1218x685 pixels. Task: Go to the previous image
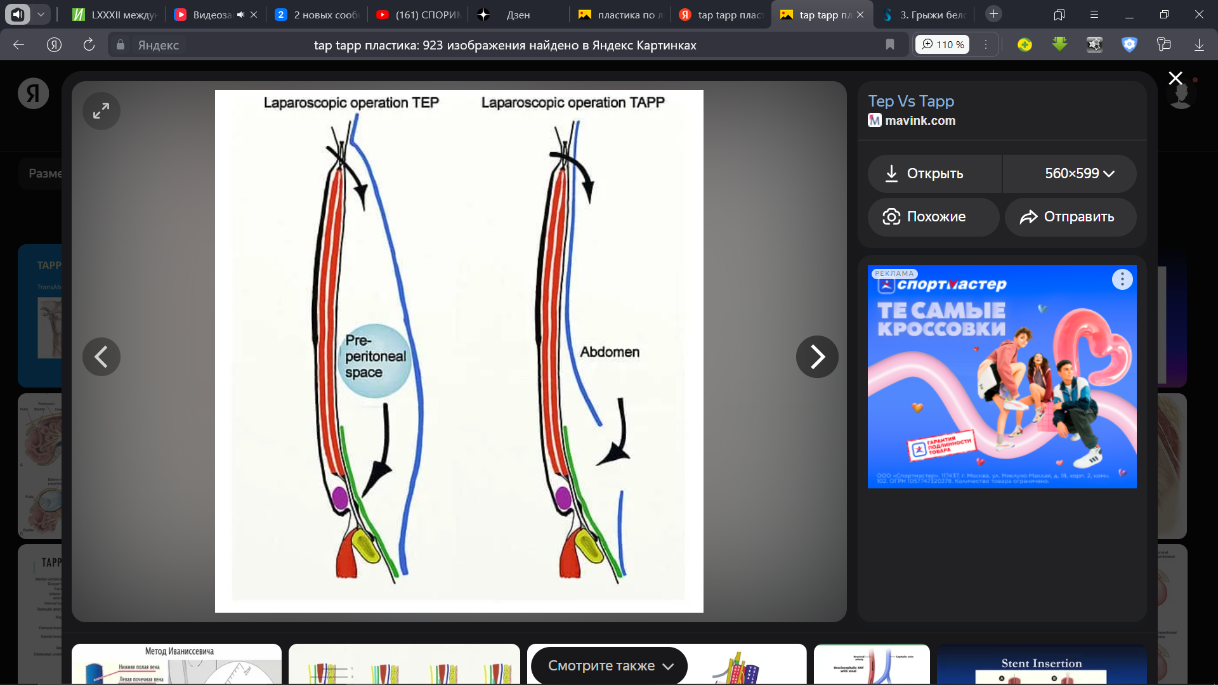(x=101, y=356)
